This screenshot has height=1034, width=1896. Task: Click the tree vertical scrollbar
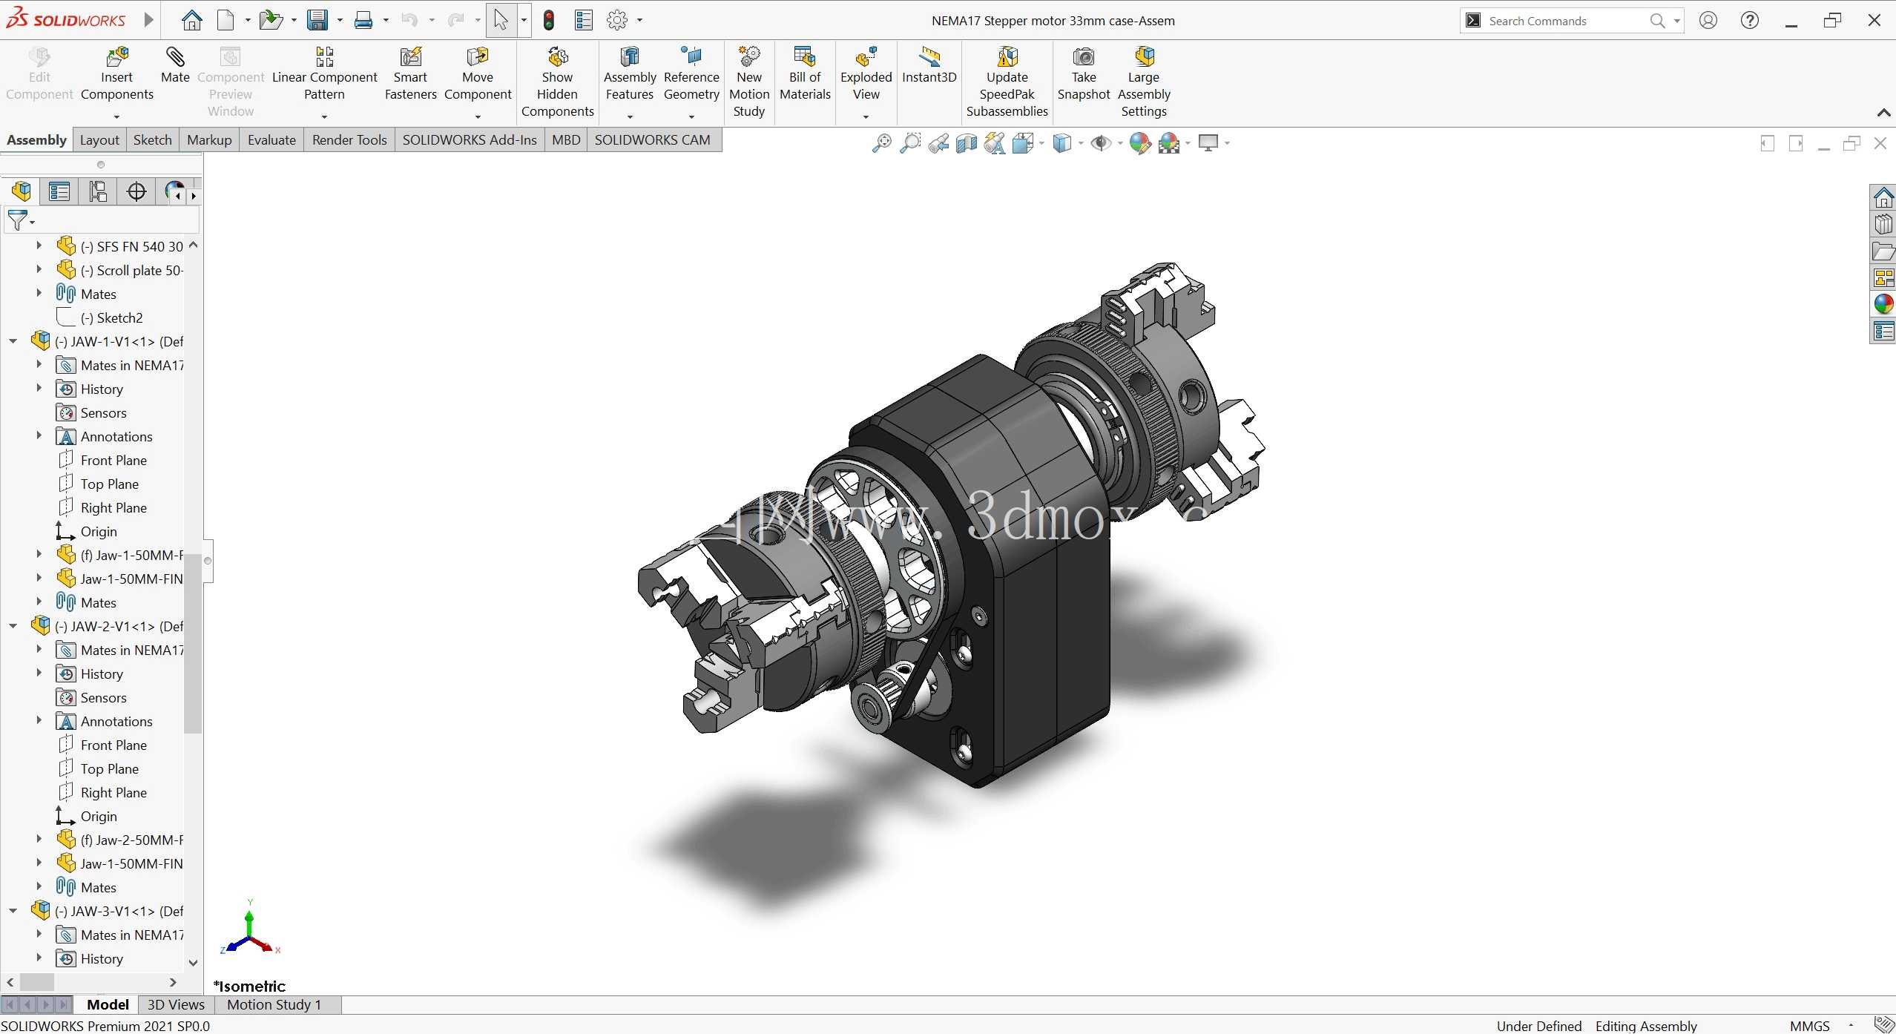(192, 642)
